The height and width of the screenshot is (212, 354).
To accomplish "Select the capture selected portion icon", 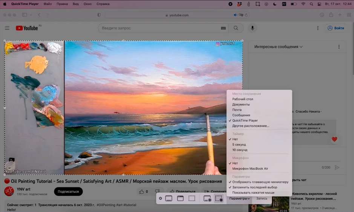I will point(192,198).
